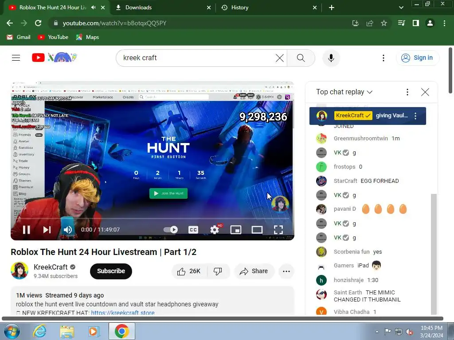Viewport: 454px width, 340px height.
Task: Expand the Top chat replay dropdown
Action: 344,92
